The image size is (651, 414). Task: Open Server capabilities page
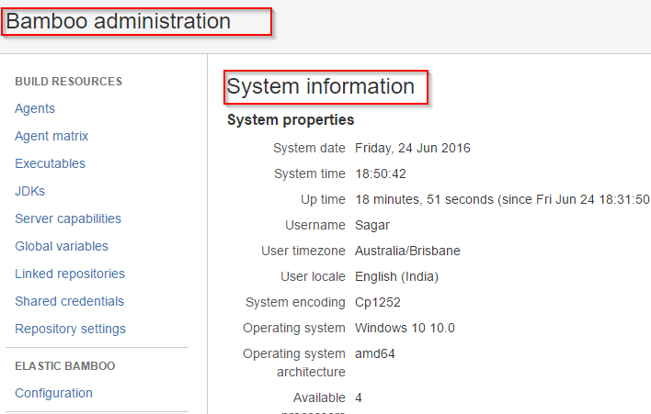(x=68, y=218)
